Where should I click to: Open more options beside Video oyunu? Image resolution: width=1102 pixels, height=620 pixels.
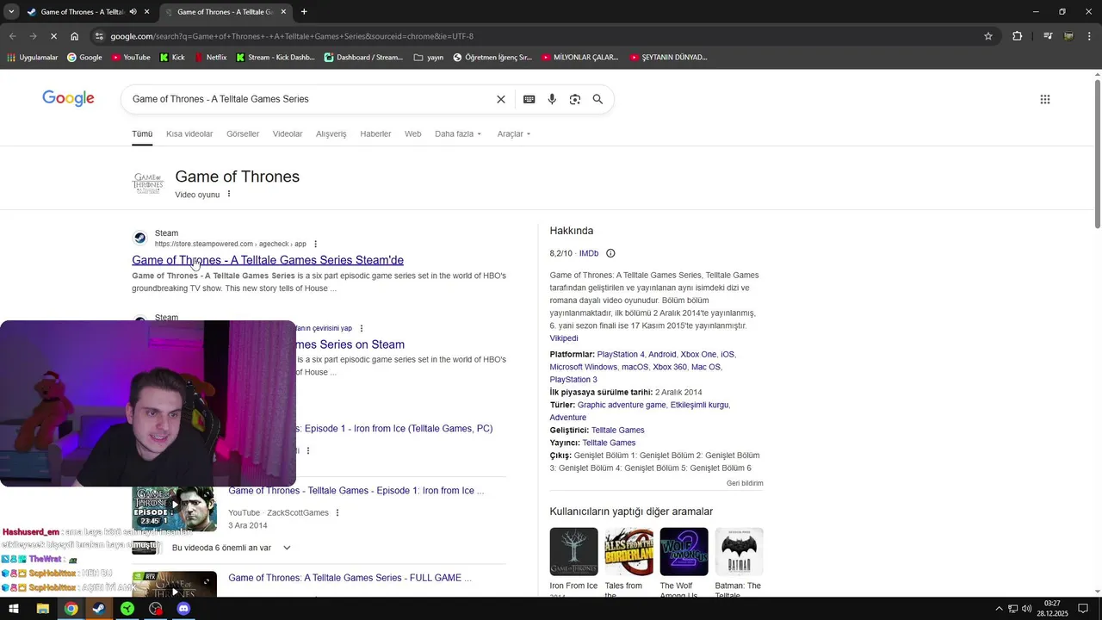pos(229,194)
